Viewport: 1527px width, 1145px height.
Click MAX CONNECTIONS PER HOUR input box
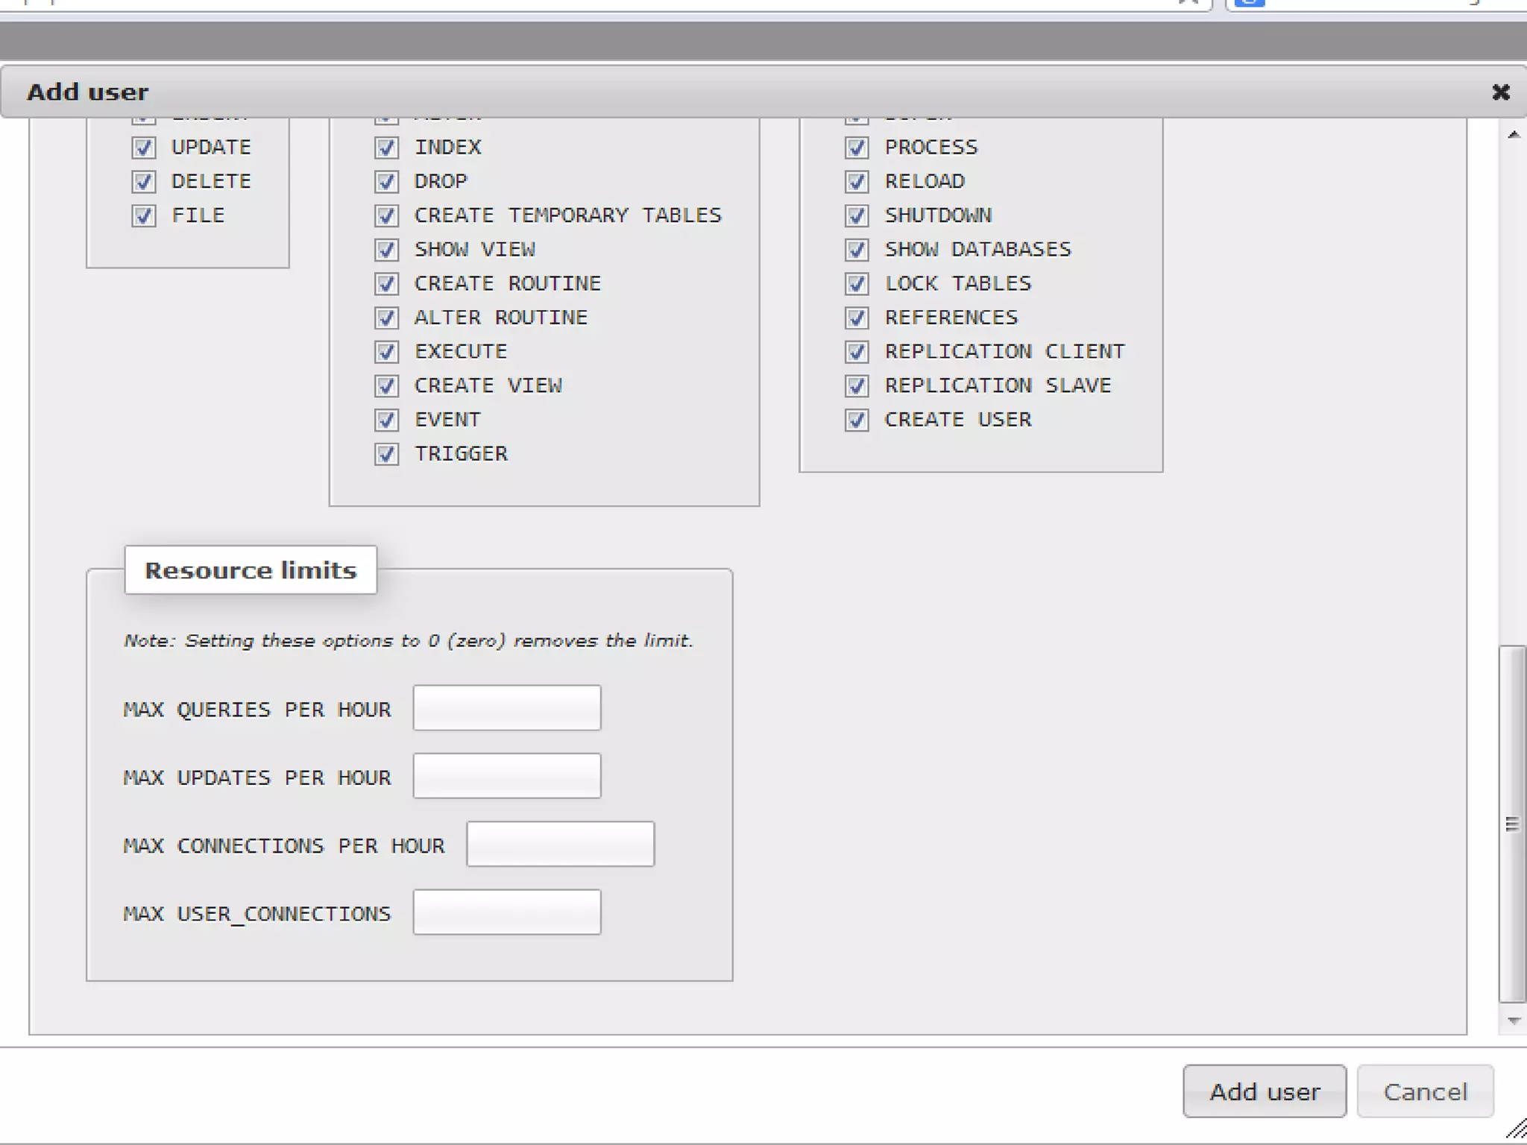pyautogui.click(x=560, y=845)
